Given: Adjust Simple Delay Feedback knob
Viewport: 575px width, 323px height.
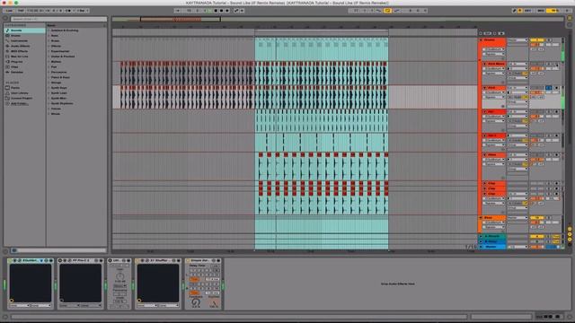Looking at the screenshot, I should 196,302.
